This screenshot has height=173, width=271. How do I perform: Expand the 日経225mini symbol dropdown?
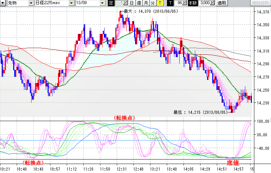[x=71, y=3]
